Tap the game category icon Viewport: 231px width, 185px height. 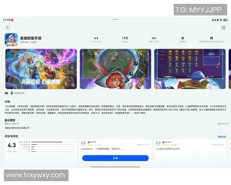(182, 38)
